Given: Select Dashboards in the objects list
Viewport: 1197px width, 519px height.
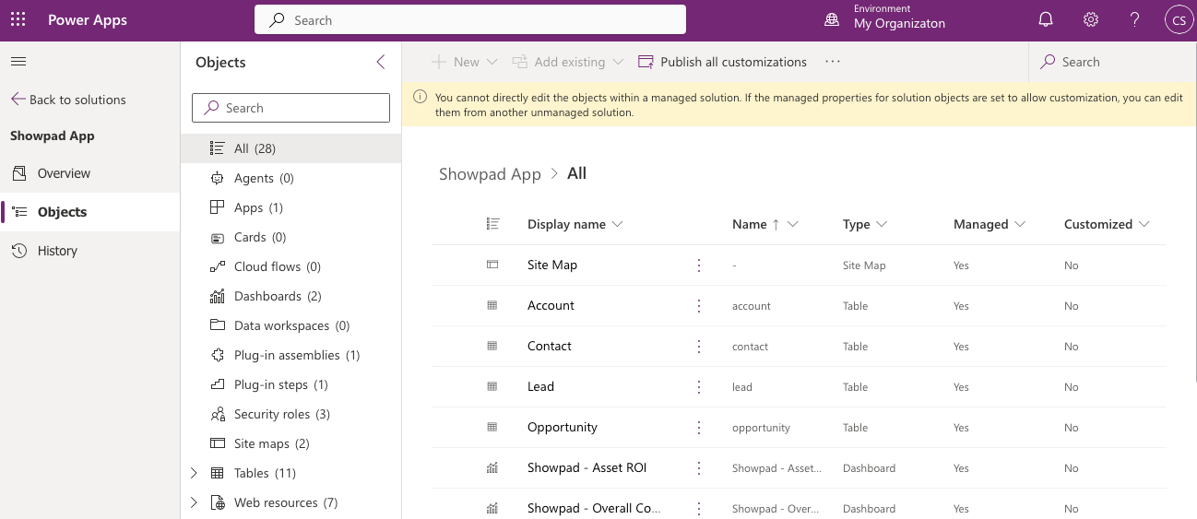Looking at the screenshot, I should 267,296.
